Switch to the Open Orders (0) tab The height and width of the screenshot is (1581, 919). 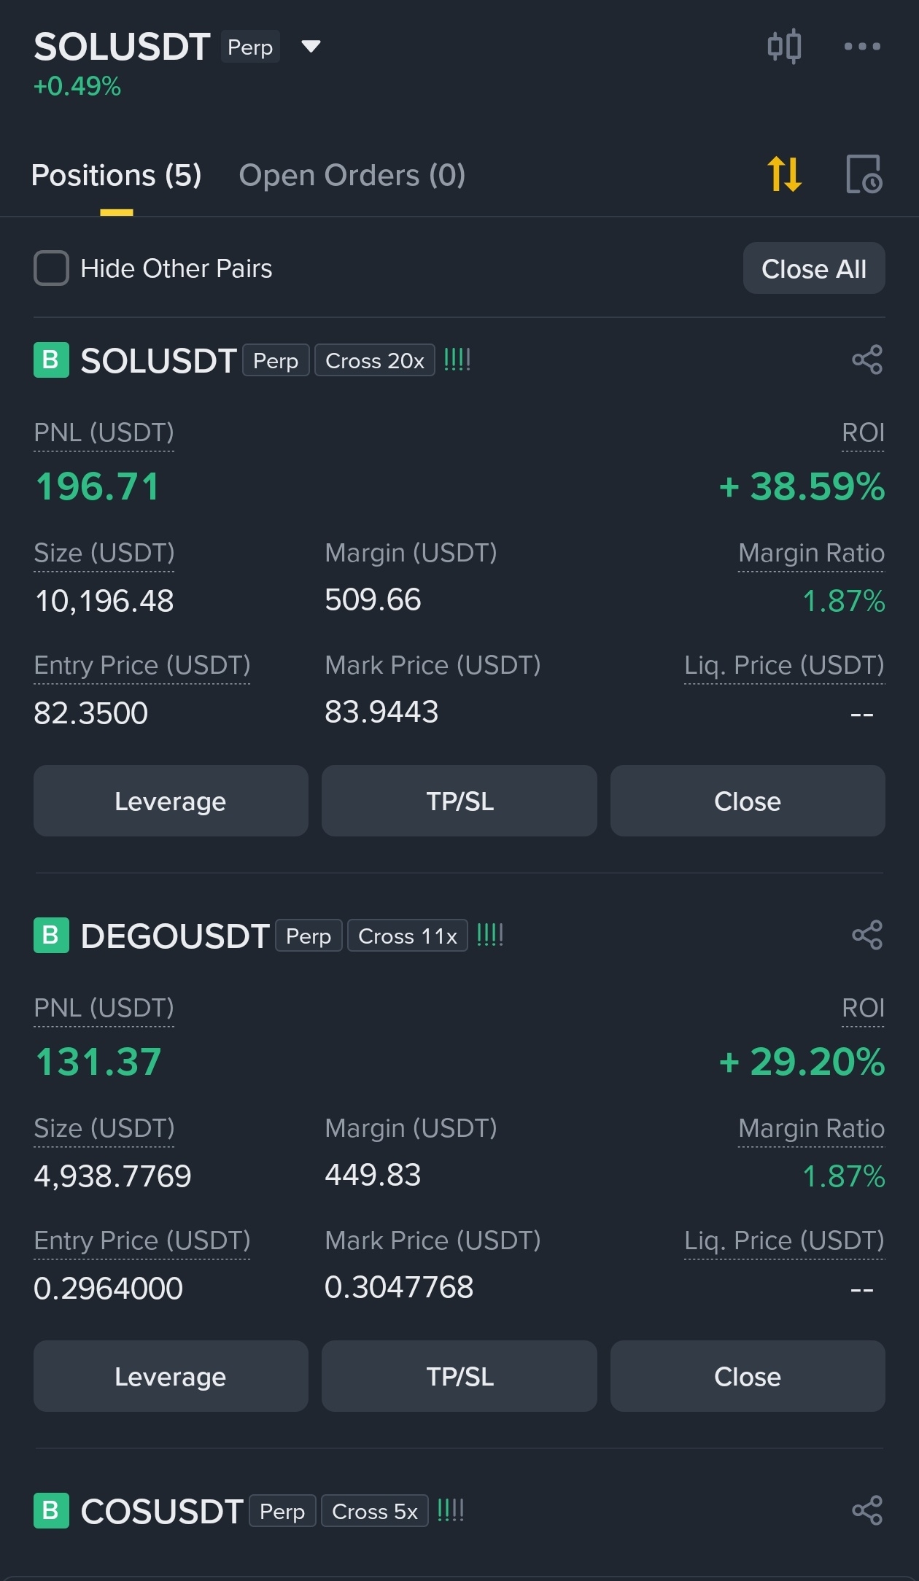pos(352,175)
